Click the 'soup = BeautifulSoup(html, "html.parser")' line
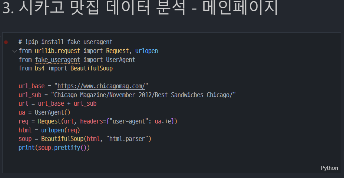This screenshot has height=178, width=344. pos(85,139)
